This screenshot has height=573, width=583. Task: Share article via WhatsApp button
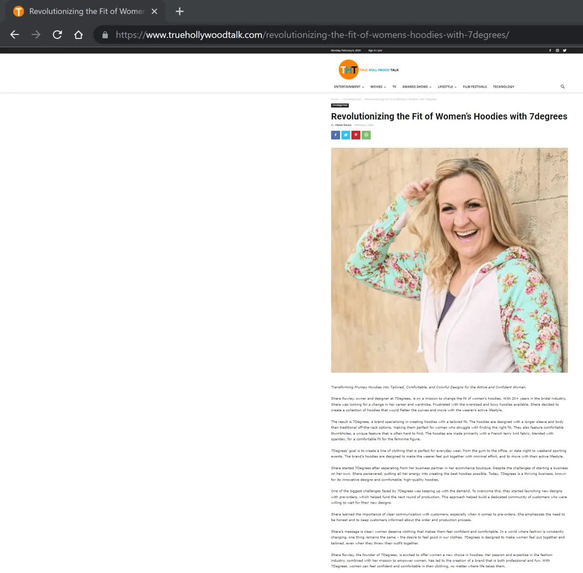pyautogui.click(x=366, y=135)
